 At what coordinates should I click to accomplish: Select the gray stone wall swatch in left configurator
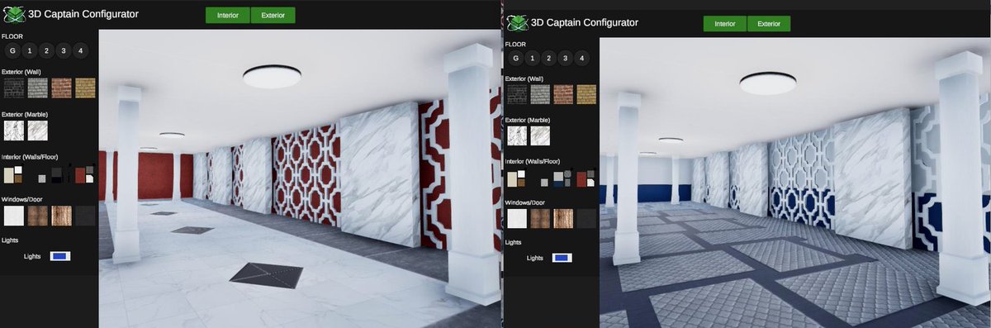(x=38, y=88)
